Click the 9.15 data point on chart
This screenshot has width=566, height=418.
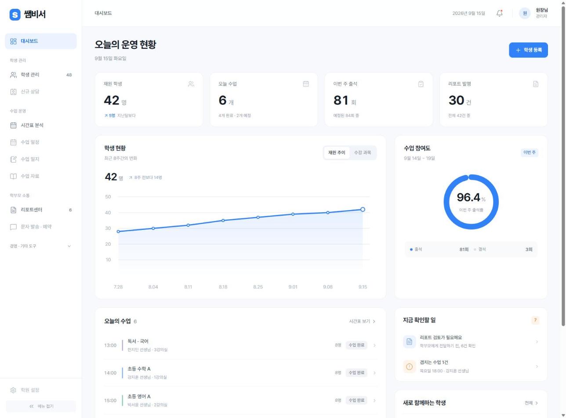pos(363,210)
